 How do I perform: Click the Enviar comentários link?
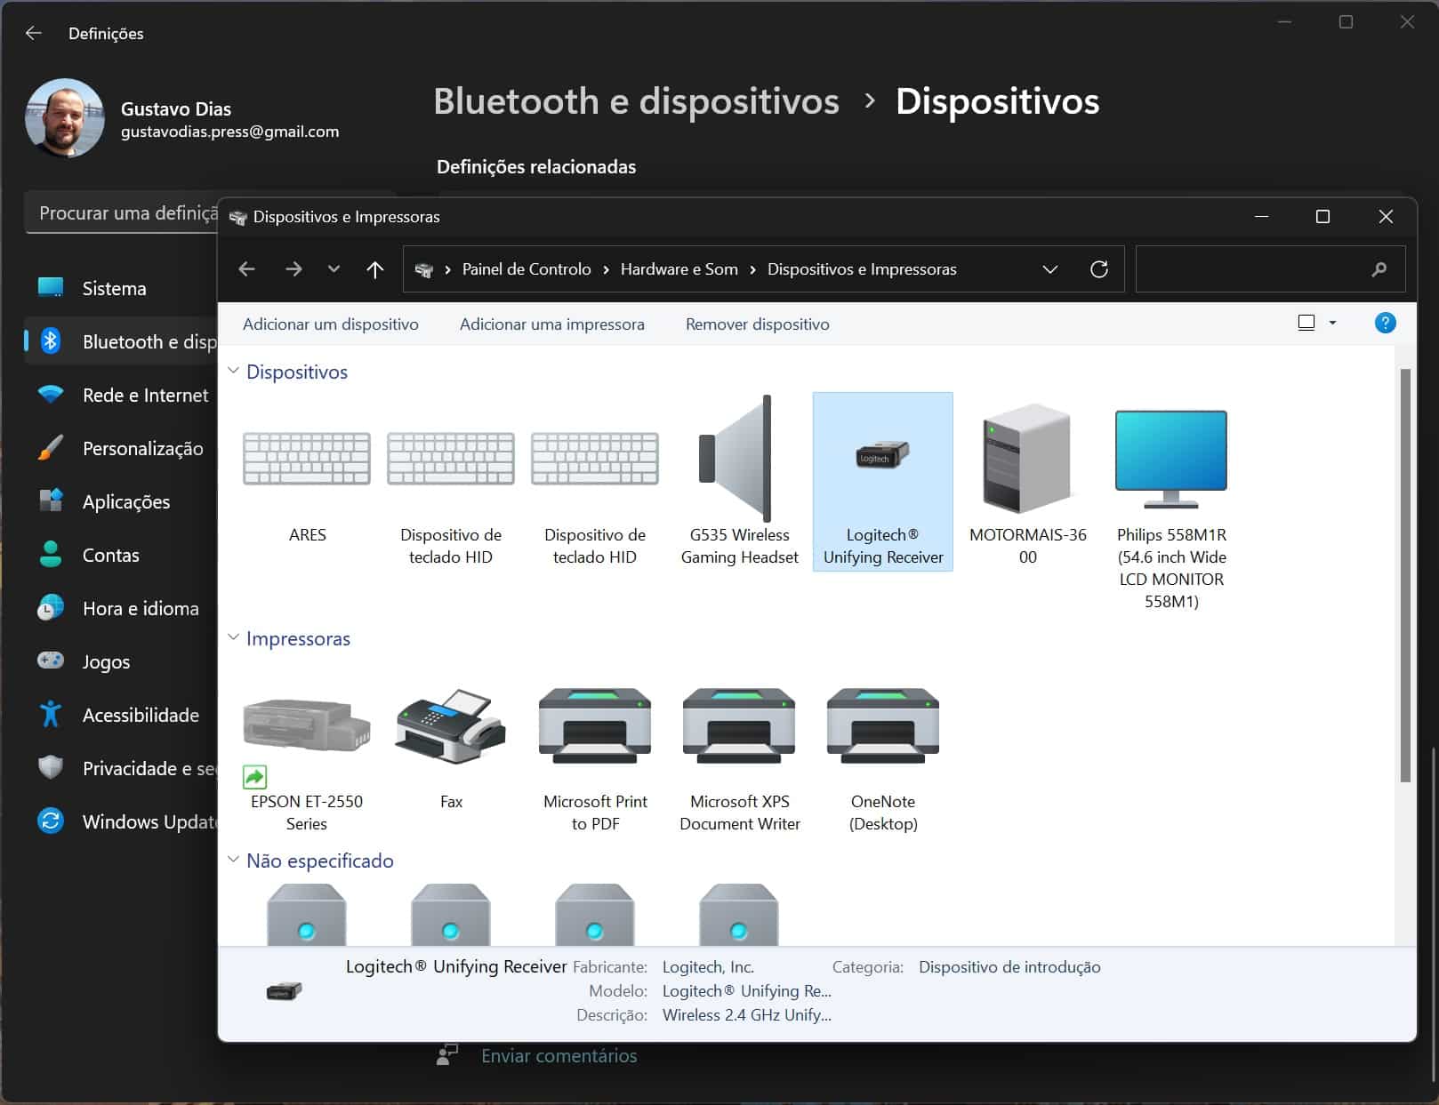[x=559, y=1056]
